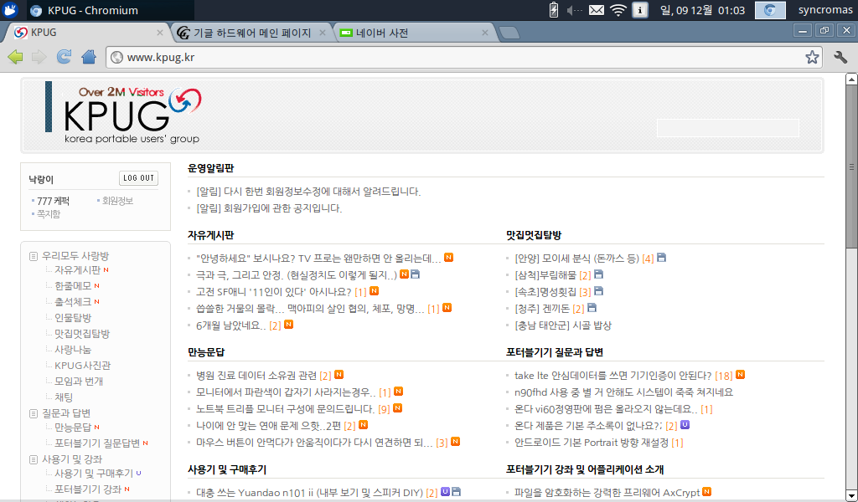
Task: Open the 운영알림판 section heading
Action: pos(210,168)
